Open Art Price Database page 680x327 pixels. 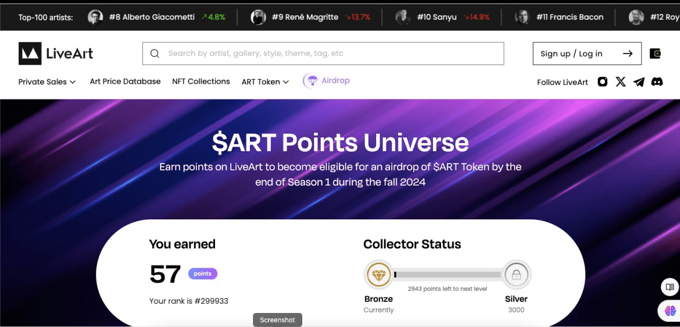[126, 81]
